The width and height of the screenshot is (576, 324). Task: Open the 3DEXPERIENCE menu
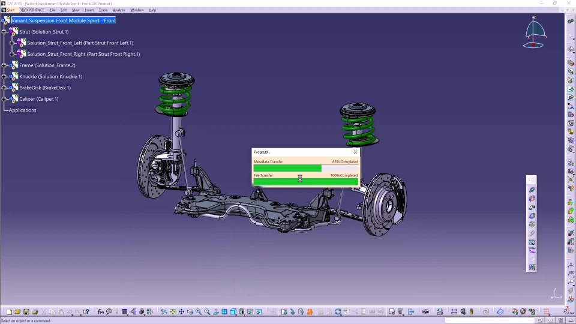click(32, 10)
